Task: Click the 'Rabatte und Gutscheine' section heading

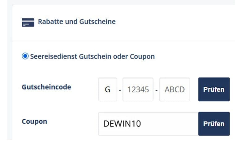Action: 76,22
